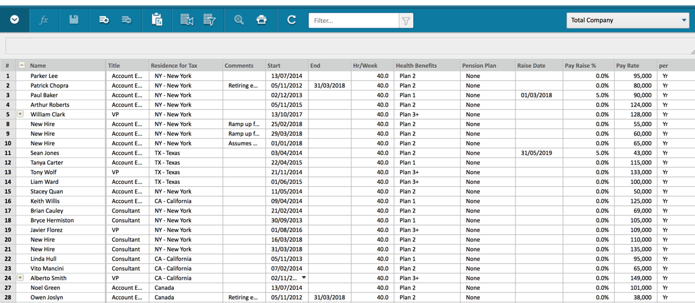Screen dimensions: 695x303
Task: Click the Hr/Week column header
Action: click(365, 66)
